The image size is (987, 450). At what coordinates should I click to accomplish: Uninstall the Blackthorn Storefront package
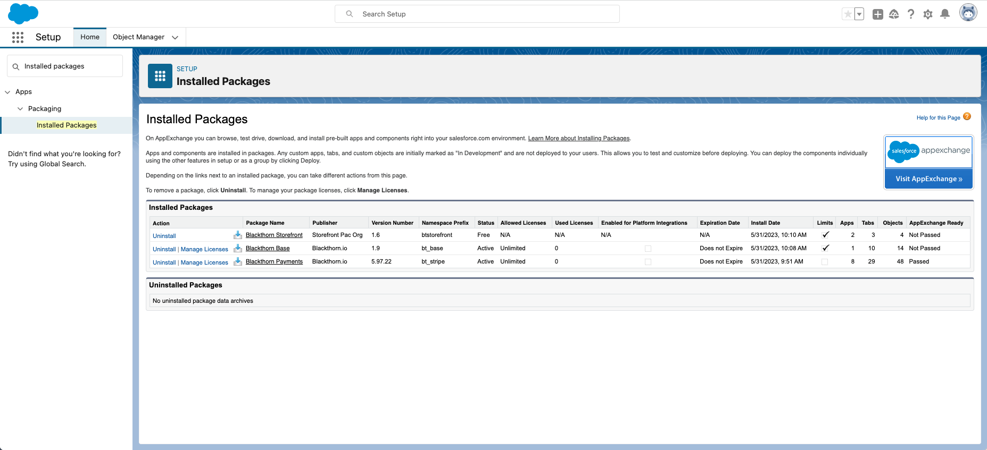(x=164, y=236)
